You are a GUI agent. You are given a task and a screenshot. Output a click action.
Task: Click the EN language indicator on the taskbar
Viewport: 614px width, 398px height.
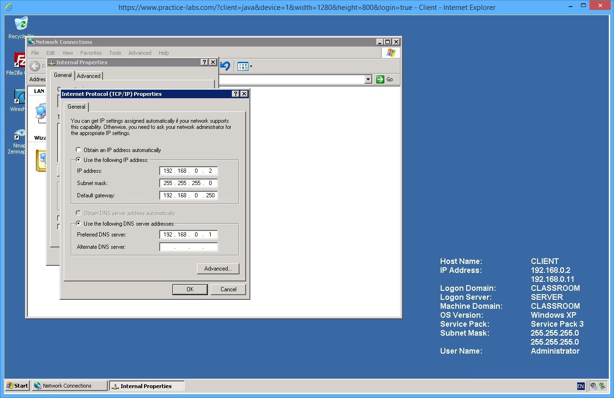click(x=580, y=386)
